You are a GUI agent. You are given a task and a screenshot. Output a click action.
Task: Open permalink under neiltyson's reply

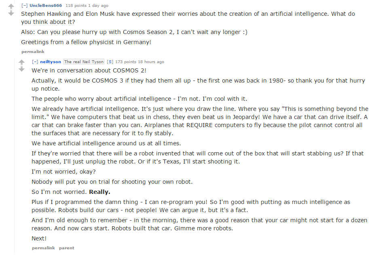[43, 248]
